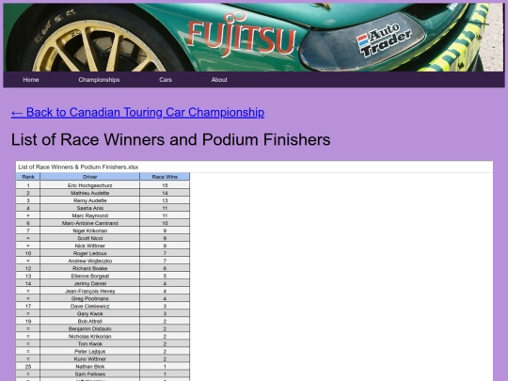Select the spreadsheet file name label

tap(78, 167)
